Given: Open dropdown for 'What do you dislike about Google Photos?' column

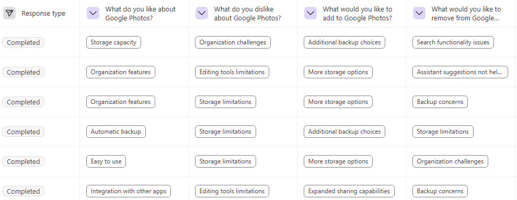Looking at the screenshot, I should [x=202, y=13].
